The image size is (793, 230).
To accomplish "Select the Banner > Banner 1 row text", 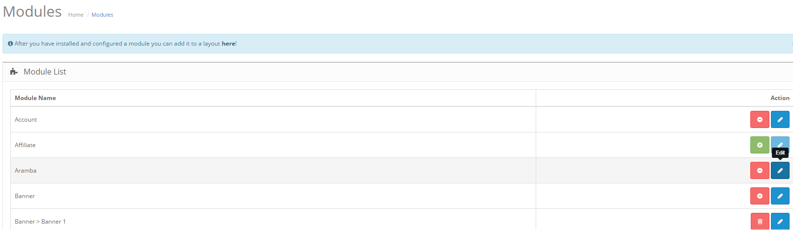I will (40, 222).
